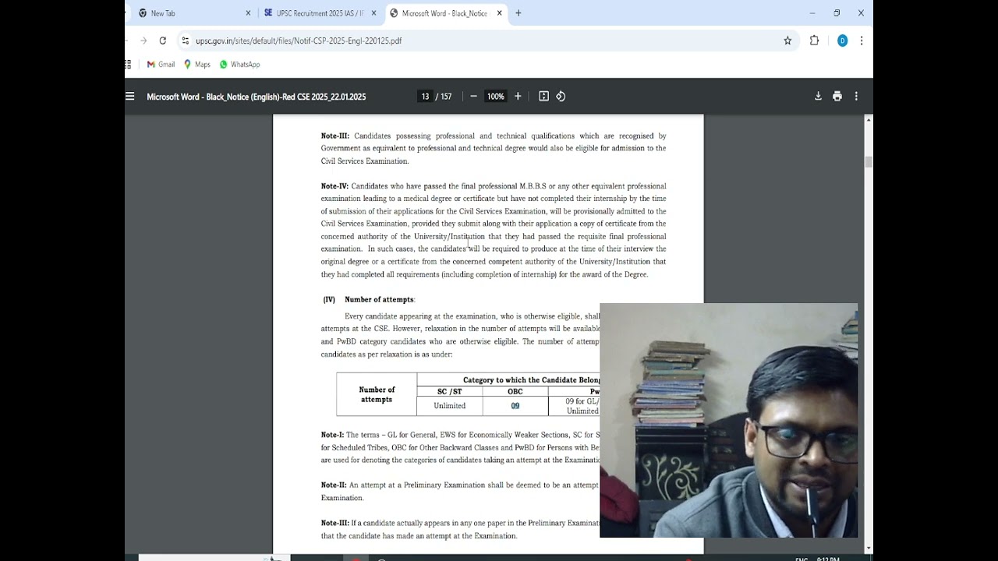Open the Gmail bookmark
The width and height of the screenshot is (998, 561).
pos(161,65)
